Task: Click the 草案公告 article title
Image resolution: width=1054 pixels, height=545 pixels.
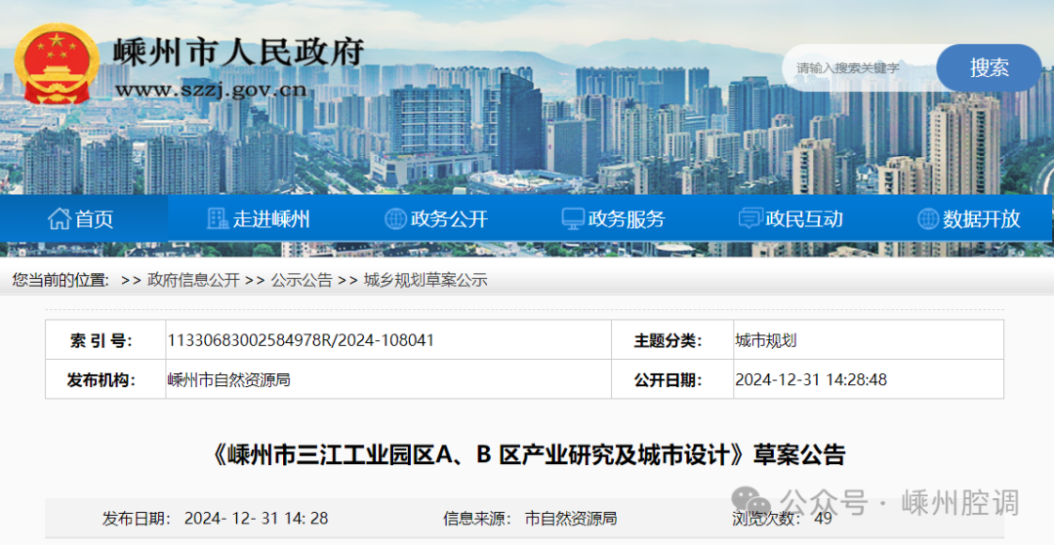Action: point(528,455)
